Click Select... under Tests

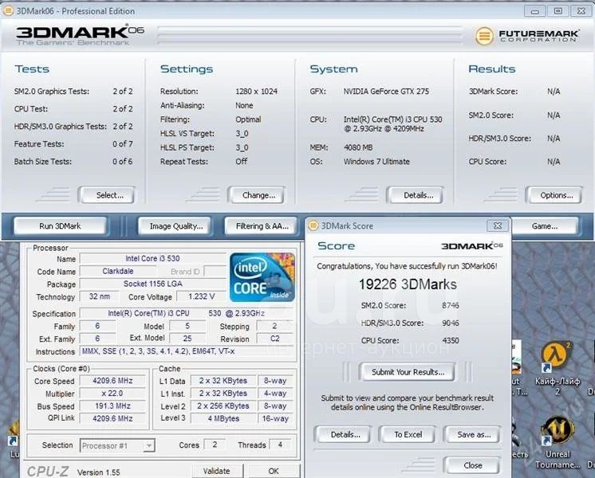click(x=107, y=195)
